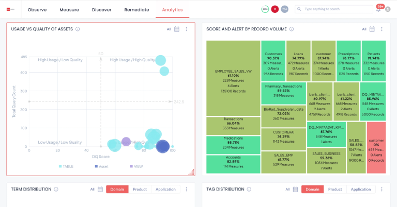The width and height of the screenshot is (397, 207).
Task: Toggle the VIEW legend series in chart
Action: (x=136, y=166)
